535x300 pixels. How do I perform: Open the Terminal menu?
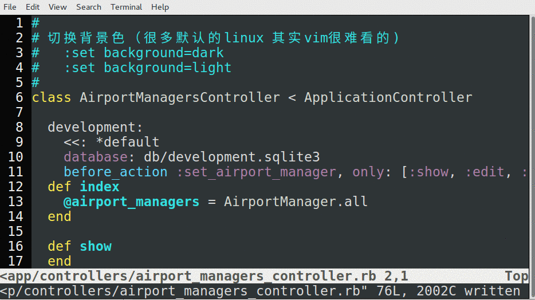pyautogui.click(x=126, y=7)
